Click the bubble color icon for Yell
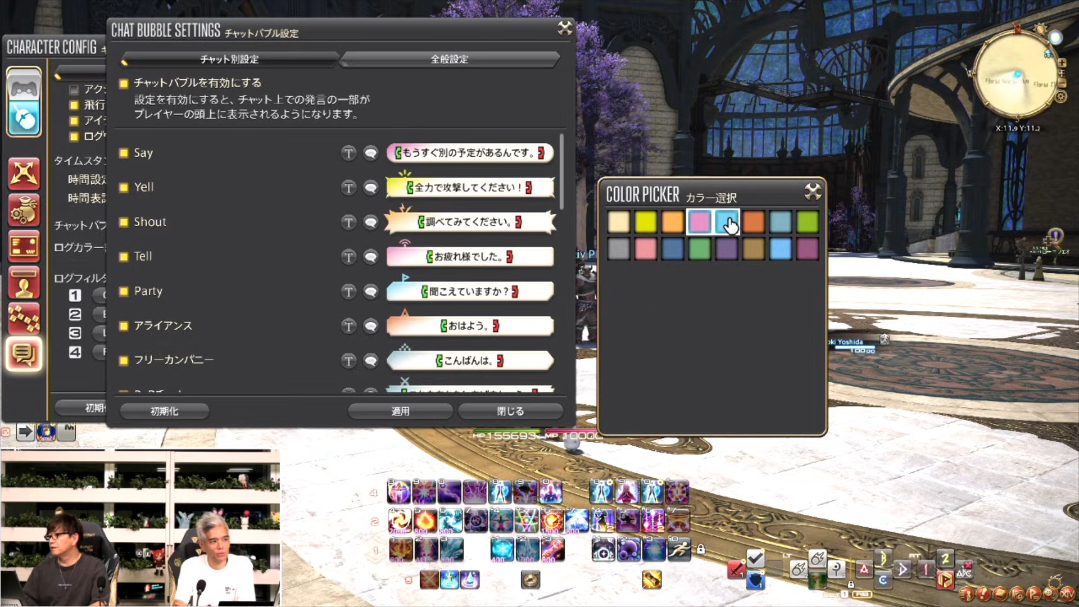The image size is (1079, 607). [x=370, y=187]
